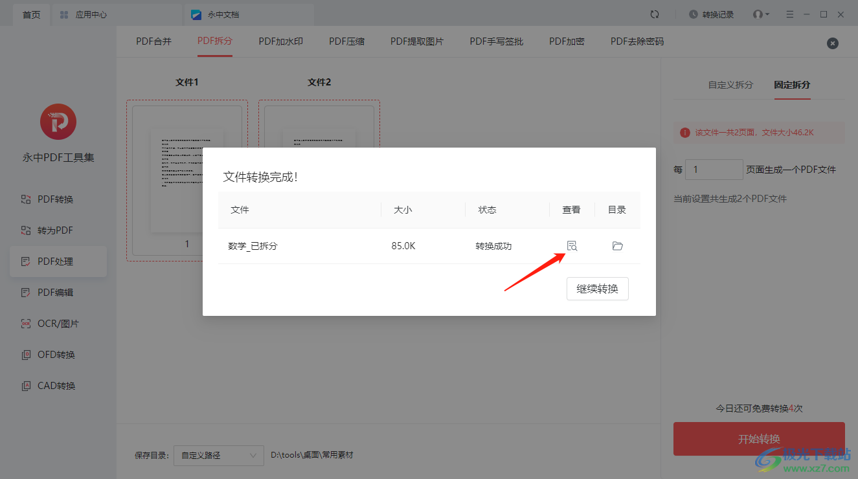
Task: Click the 文件 column header
Action: 240,210
